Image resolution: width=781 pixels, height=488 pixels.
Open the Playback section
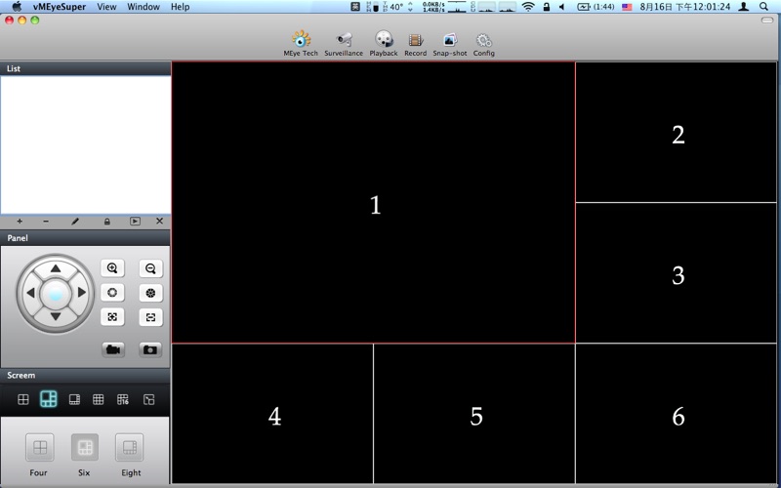coord(384,43)
